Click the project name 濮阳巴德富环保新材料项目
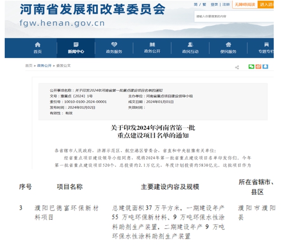 [x=66, y=213]
